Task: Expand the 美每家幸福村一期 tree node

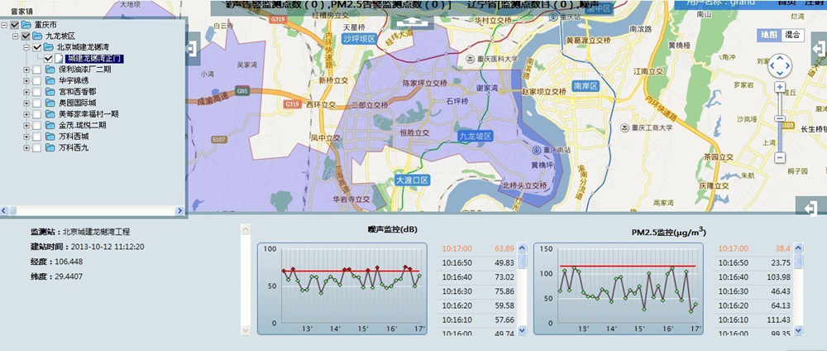Action: pyautogui.click(x=26, y=114)
